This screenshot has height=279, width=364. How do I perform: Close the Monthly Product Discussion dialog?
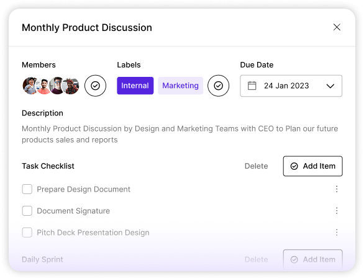click(x=337, y=27)
